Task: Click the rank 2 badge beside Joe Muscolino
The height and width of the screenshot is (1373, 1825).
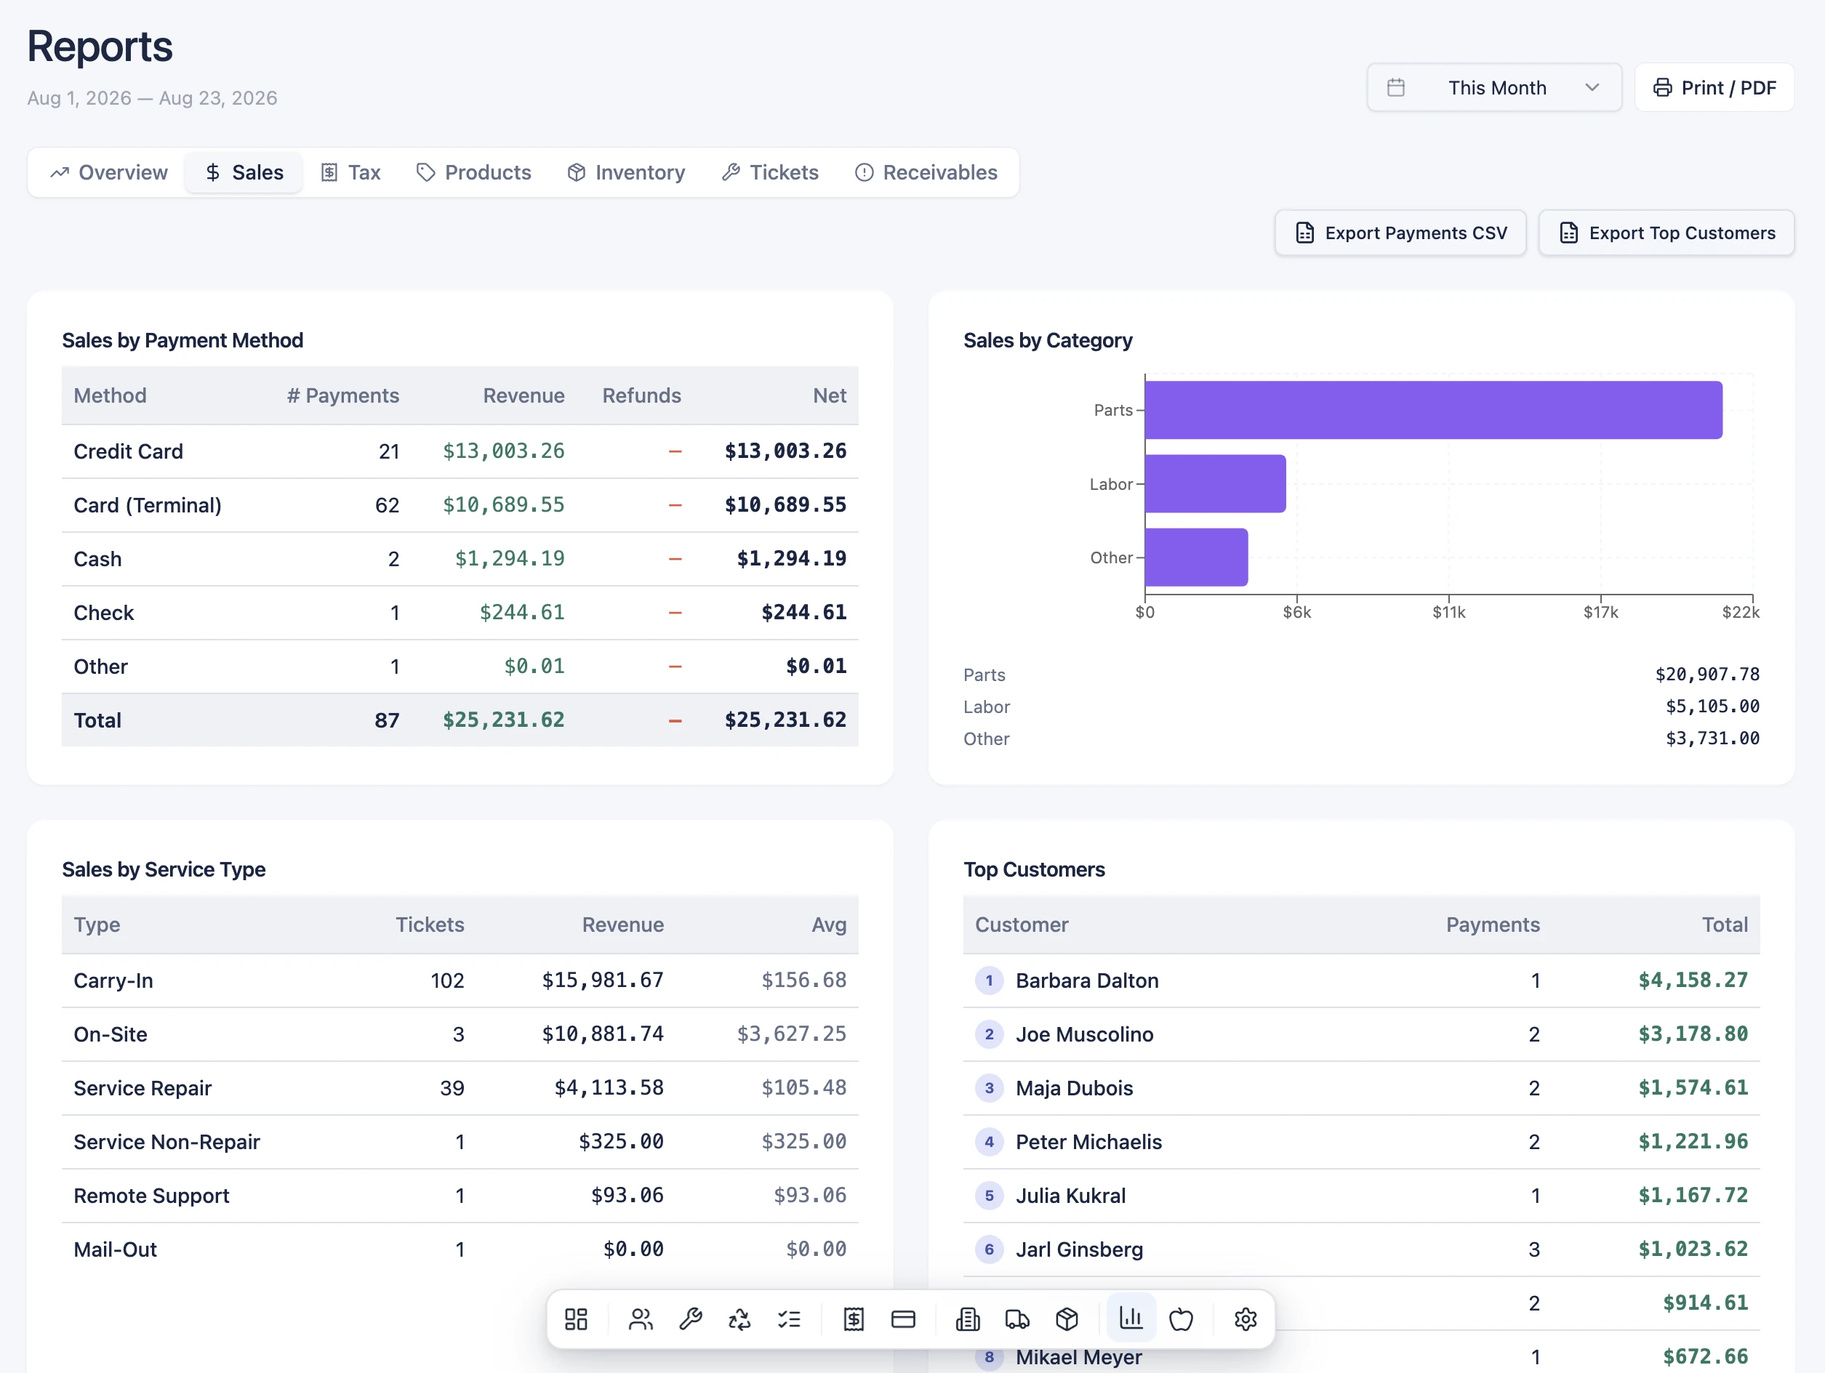Action: pos(990,1034)
